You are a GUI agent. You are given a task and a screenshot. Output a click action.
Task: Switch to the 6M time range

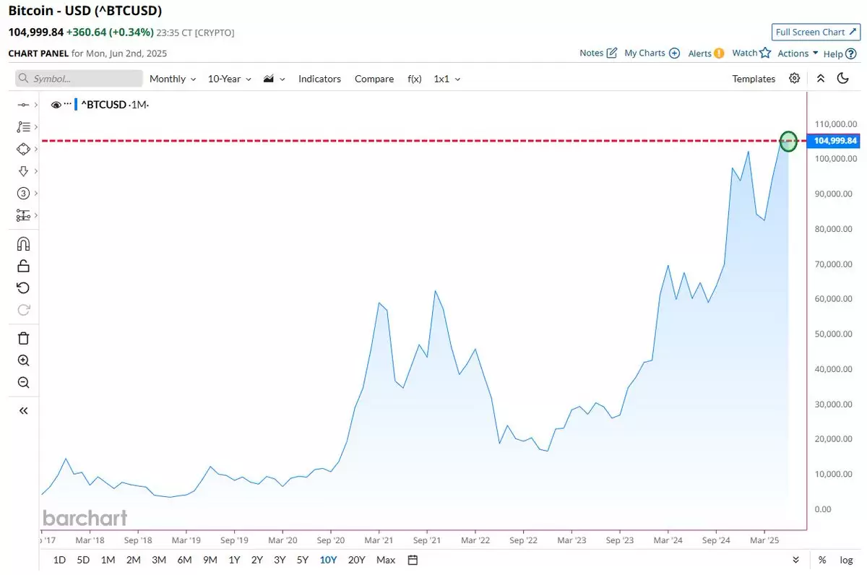184,560
